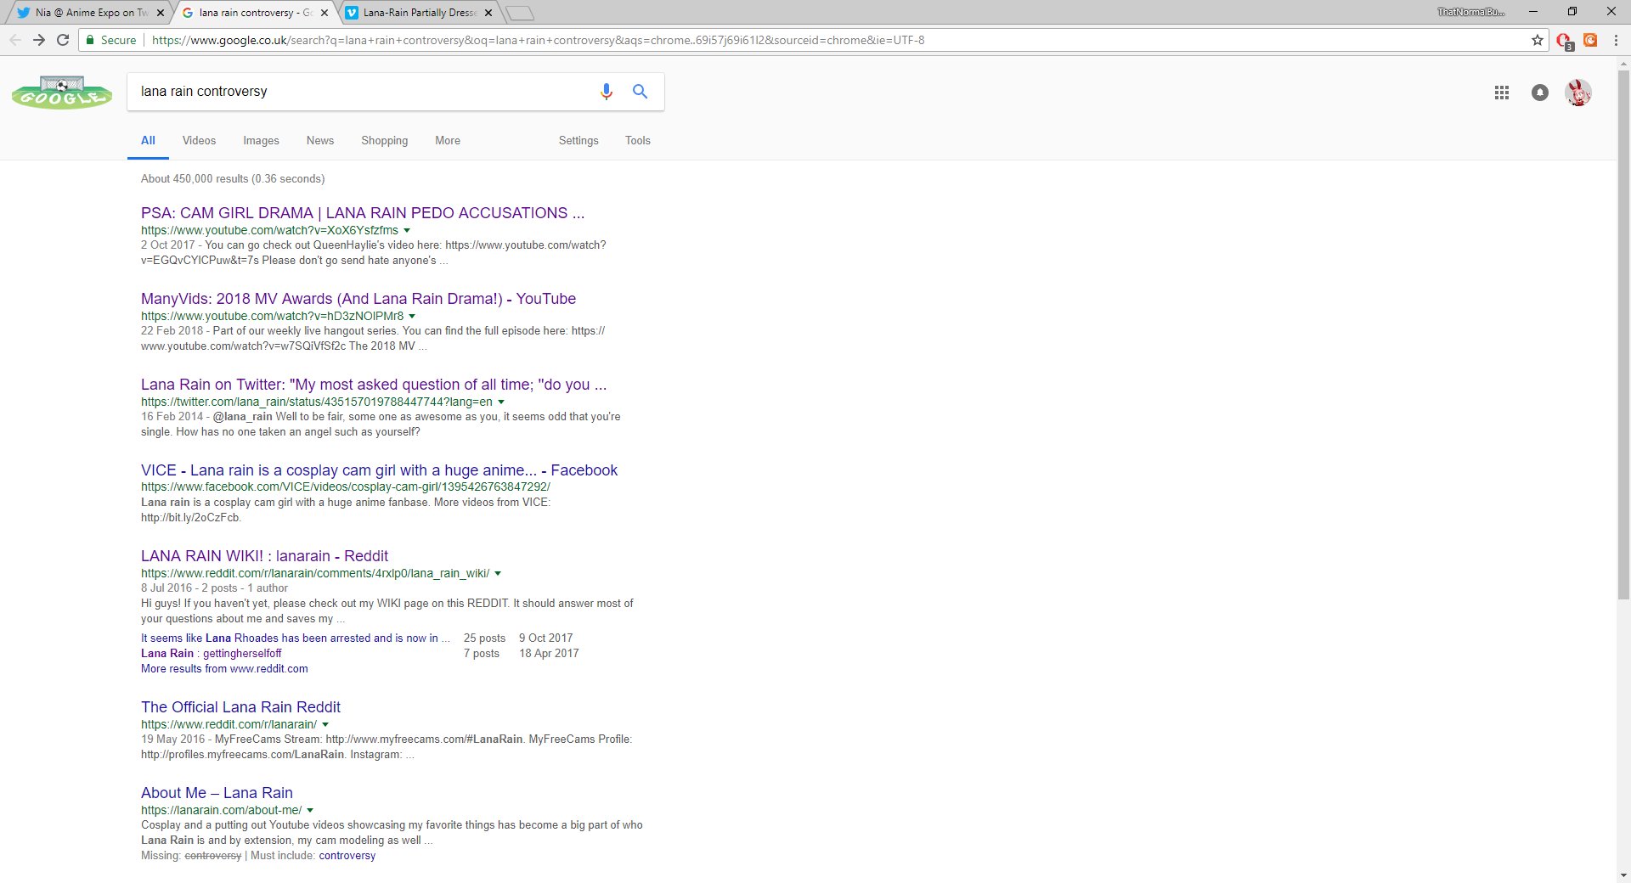Open the Chrome menu with three dots
This screenshot has width=1631, height=883.
[x=1616, y=40]
